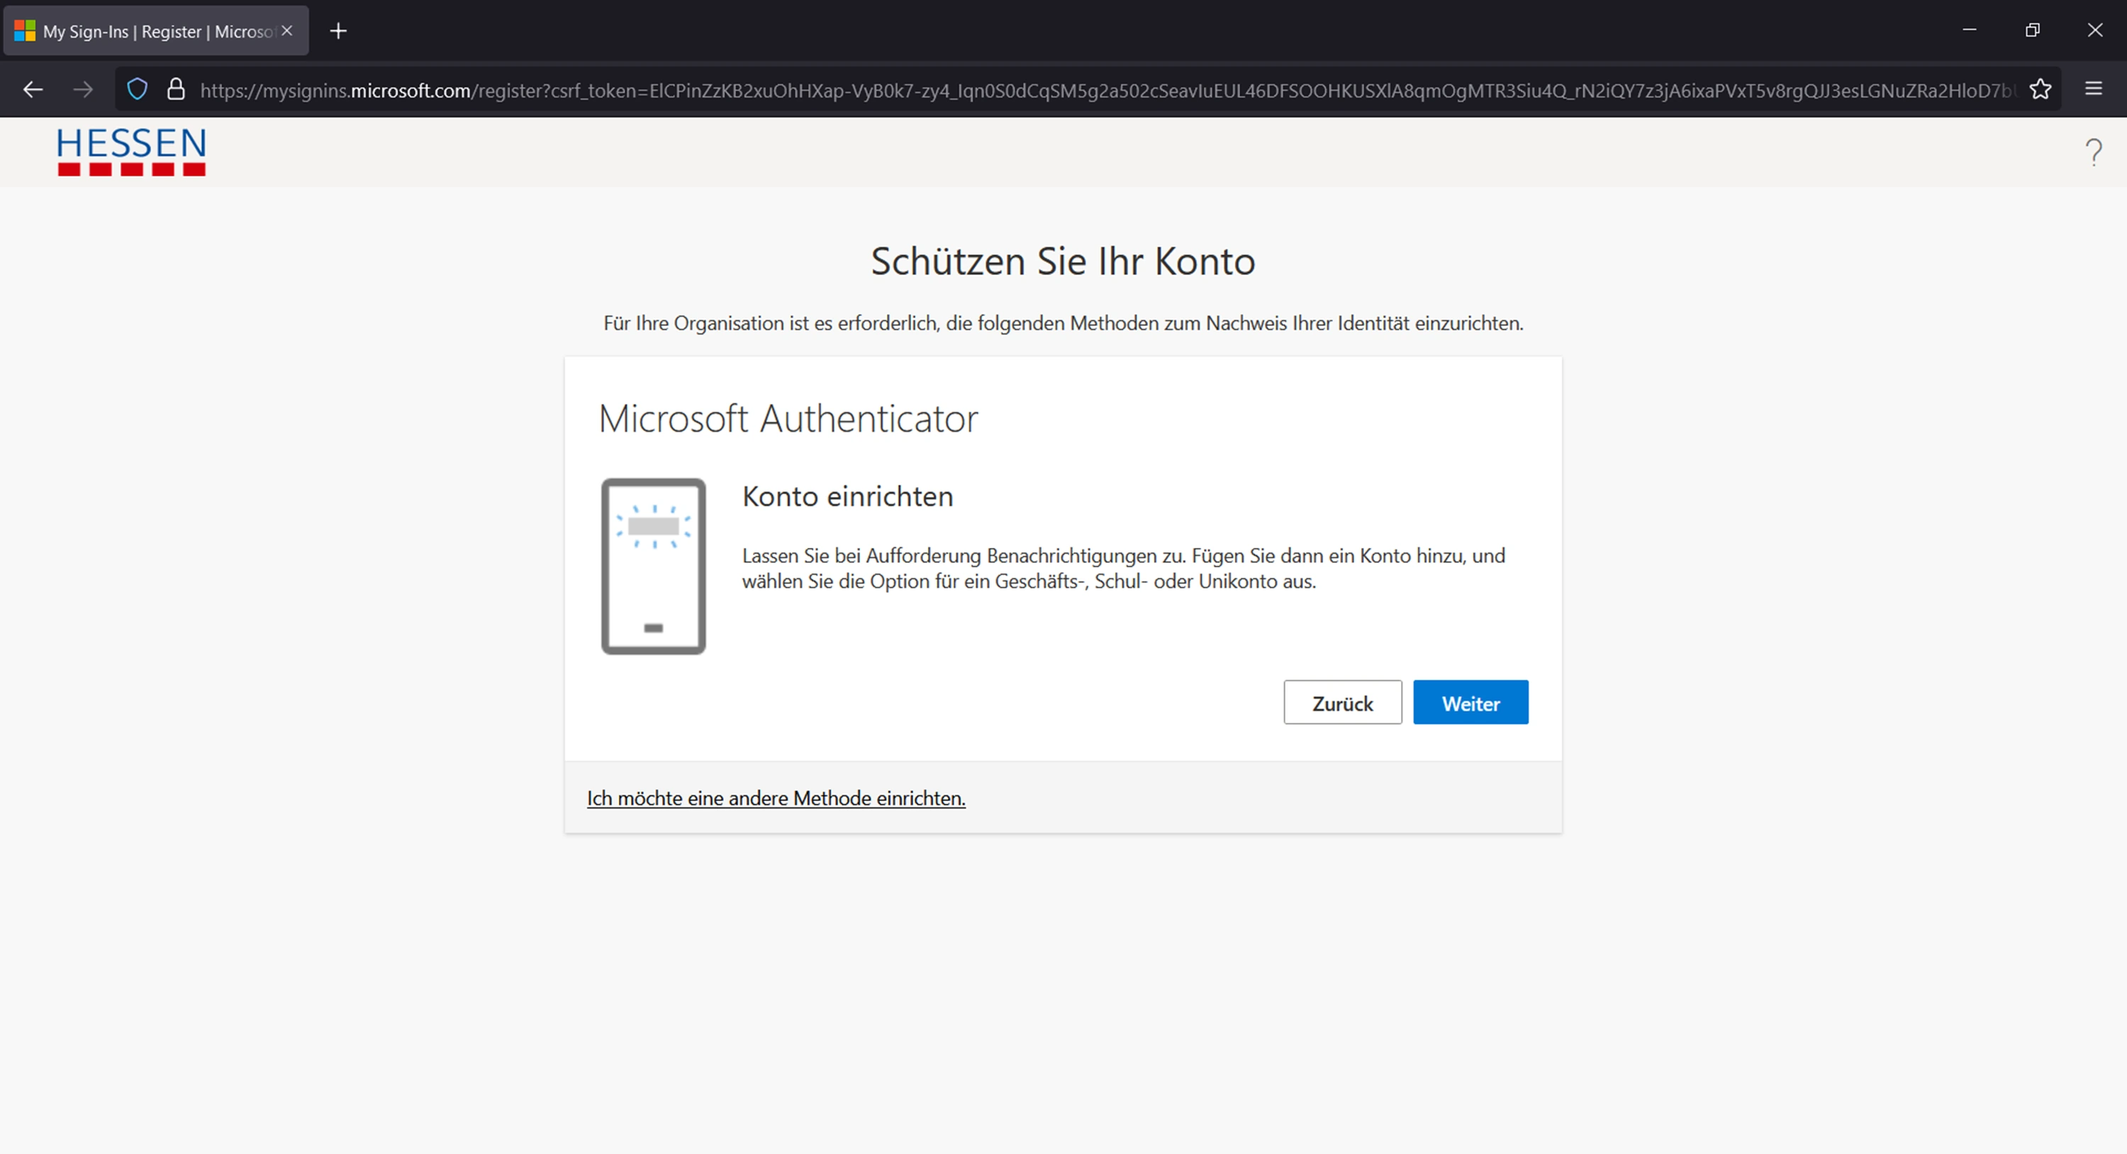Click the Weiter button
Image resolution: width=2127 pixels, height=1154 pixels.
click(1470, 702)
